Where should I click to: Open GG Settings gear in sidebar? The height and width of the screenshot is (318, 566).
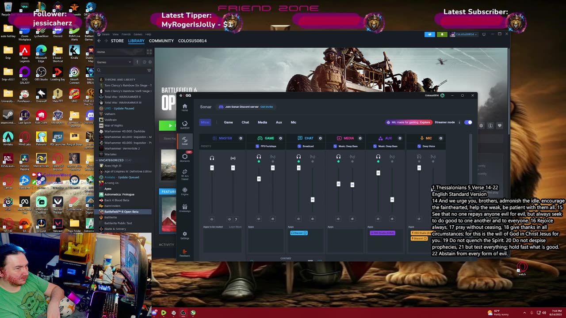tap(185, 235)
